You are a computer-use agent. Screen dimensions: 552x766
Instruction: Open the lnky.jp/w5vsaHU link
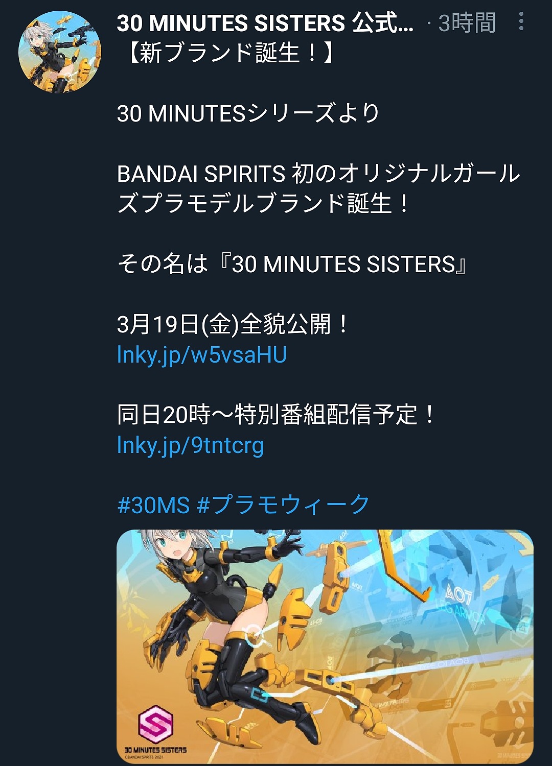(x=202, y=355)
